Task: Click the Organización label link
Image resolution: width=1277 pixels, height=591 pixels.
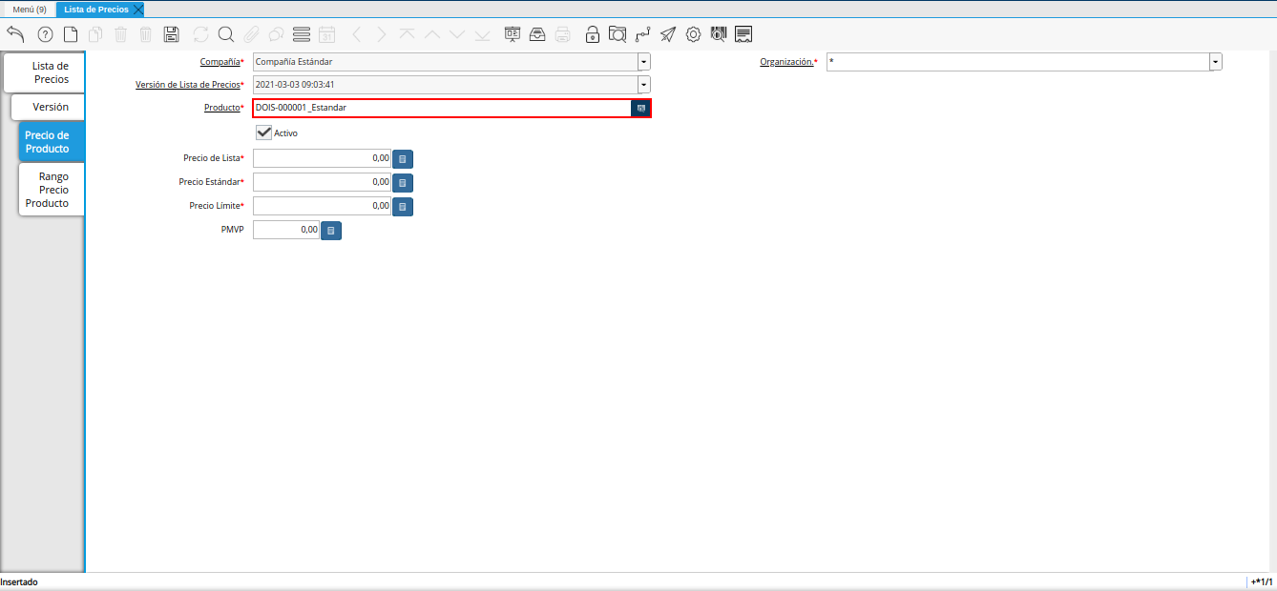Action: coord(786,62)
